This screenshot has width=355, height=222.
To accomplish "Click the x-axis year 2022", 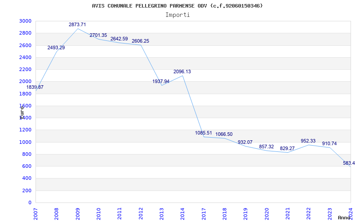I will [308, 214].
